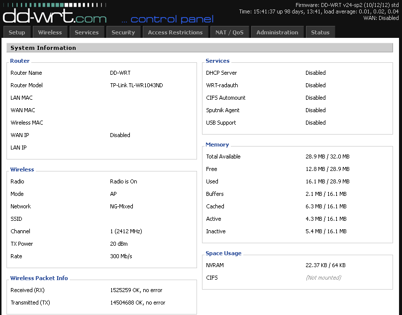Click the Transmitted (TX) packet count
This screenshot has height=315, width=402.
(138, 303)
